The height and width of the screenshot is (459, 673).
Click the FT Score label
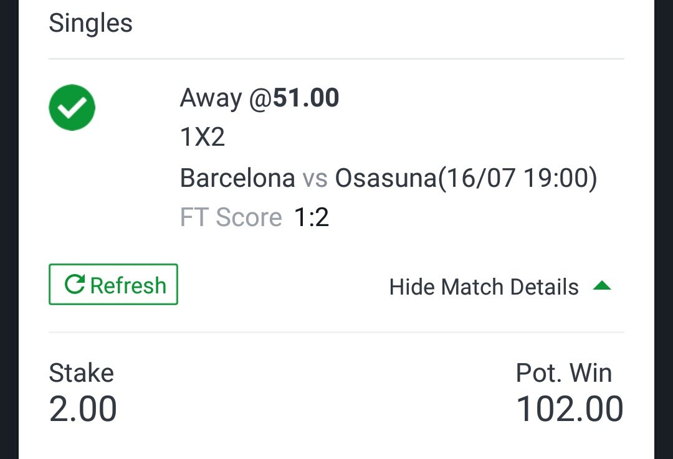231,217
